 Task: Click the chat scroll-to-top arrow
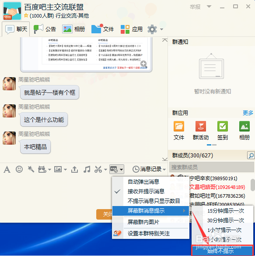click(165, 40)
